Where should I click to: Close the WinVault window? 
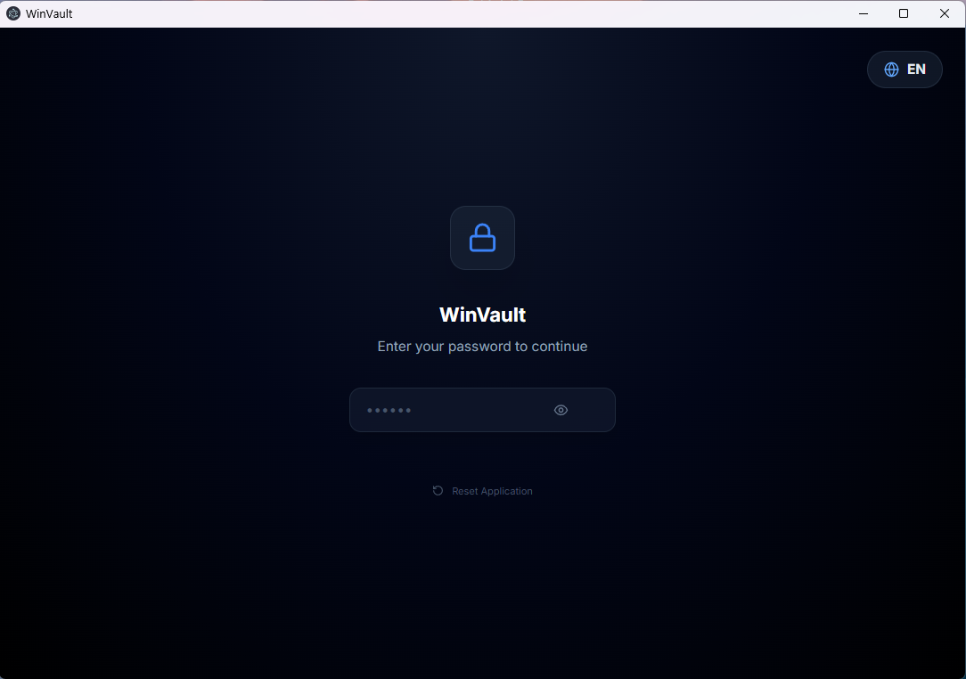pyautogui.click(x=945, y=13)
